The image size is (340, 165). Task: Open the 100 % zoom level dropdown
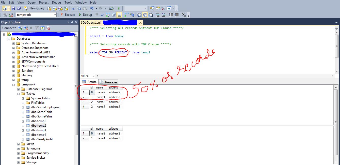tap(94, 76)
